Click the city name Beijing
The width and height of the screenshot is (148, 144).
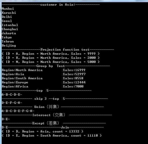click(9, 46)
